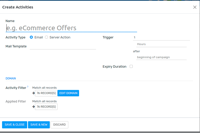
Task: Open the Hours trigger unit dropdown
Action: tap(161, 44)
